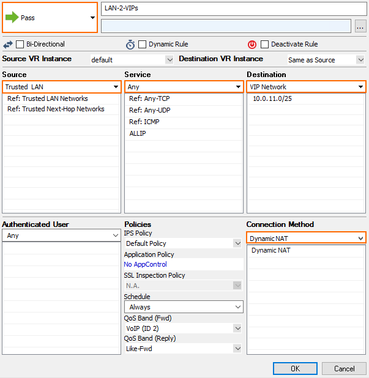Click the ellipsis button beside description field
The height and width of the screenshot is (378, 369).
[360, 26]
